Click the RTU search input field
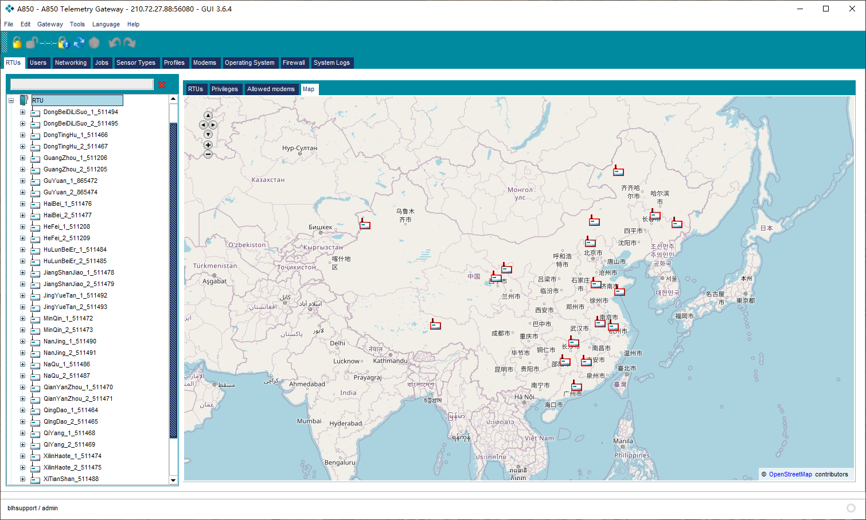The height and width of the screenshot is (520, 866). click(82, 85)
